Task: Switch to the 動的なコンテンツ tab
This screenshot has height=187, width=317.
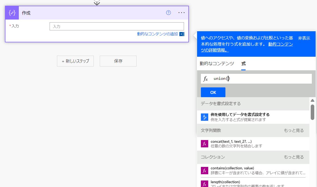Action: tap(216, 64)
